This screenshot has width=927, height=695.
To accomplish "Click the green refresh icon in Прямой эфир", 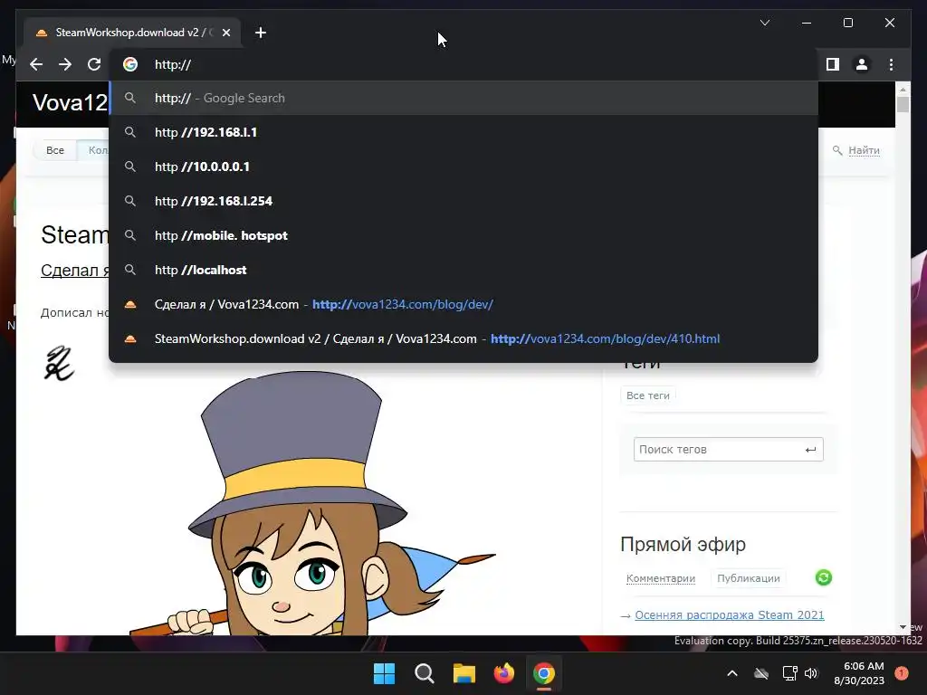I will [824, 577].
